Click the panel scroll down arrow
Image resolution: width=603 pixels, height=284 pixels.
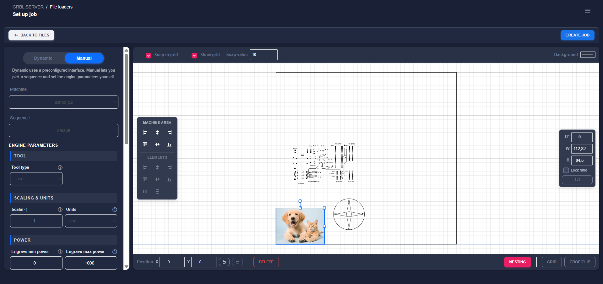127,267
